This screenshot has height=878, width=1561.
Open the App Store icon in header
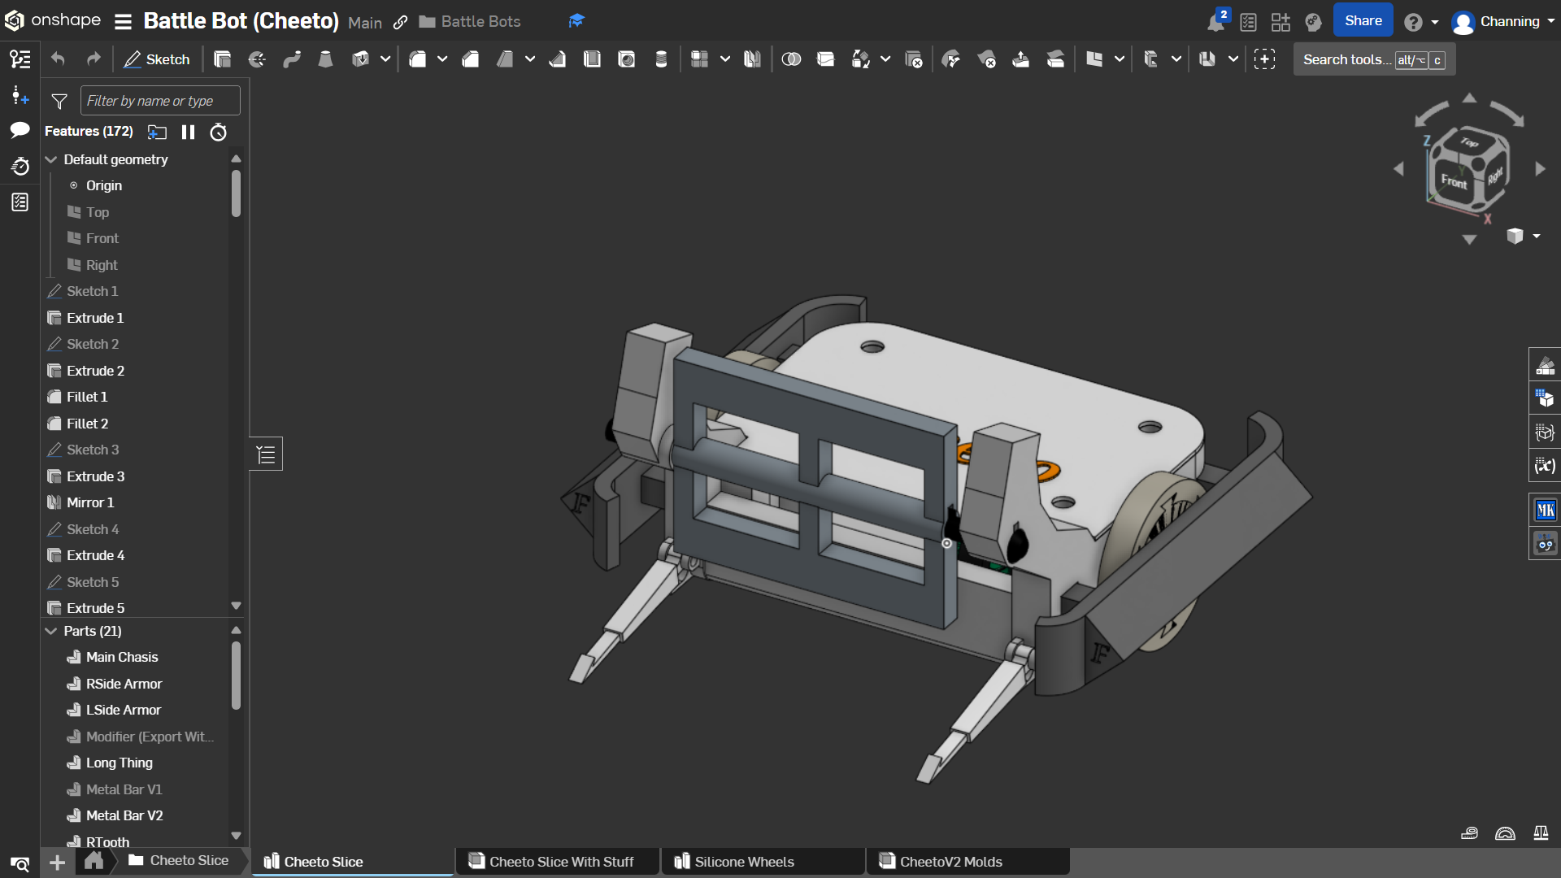coord(1281,22)
